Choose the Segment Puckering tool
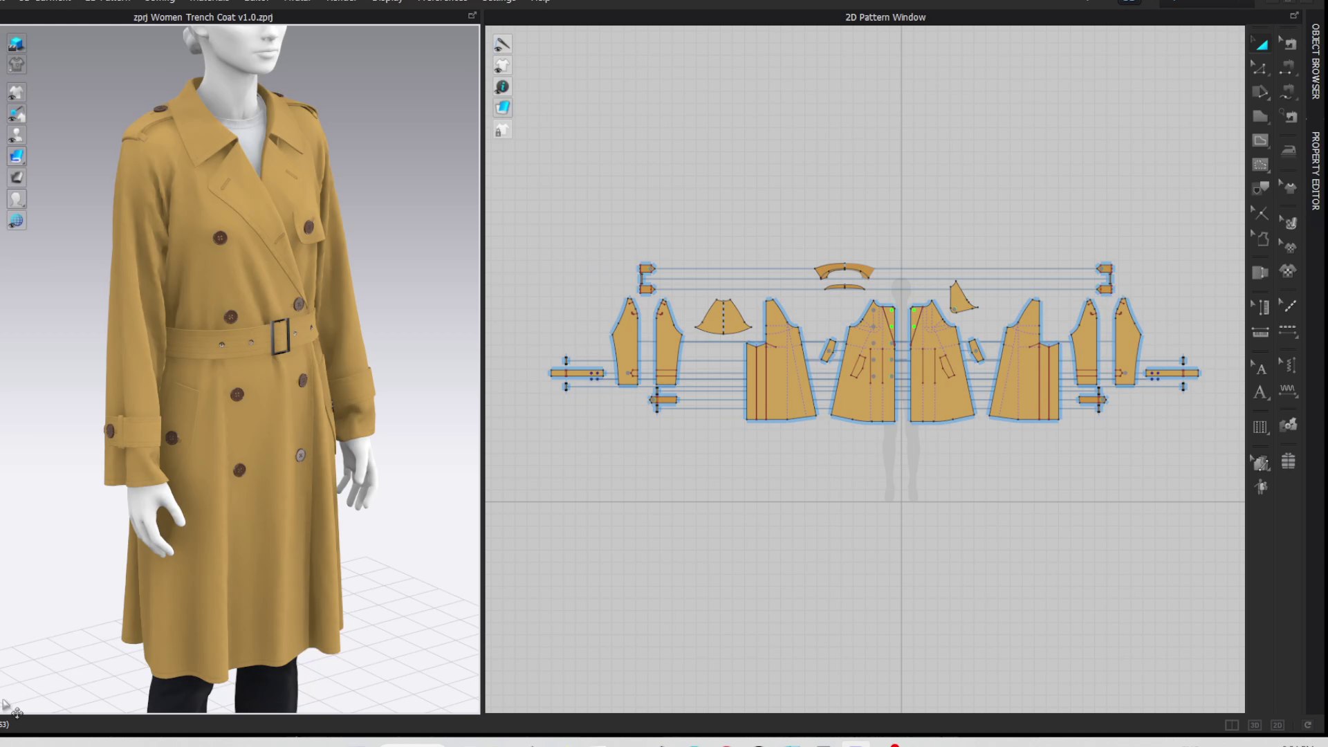 coord(1288,391)
